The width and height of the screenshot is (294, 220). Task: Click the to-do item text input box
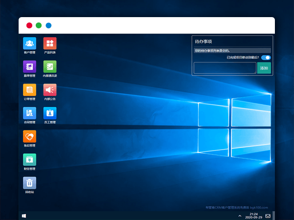coord(225,68)
